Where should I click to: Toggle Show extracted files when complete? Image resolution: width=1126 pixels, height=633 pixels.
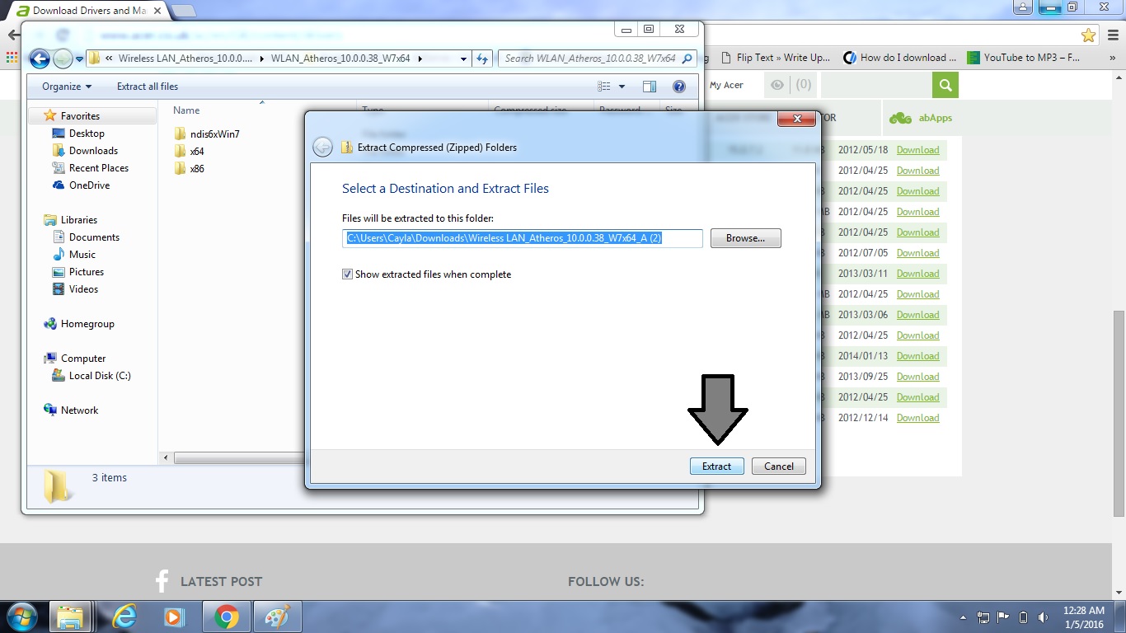point(347,274)
